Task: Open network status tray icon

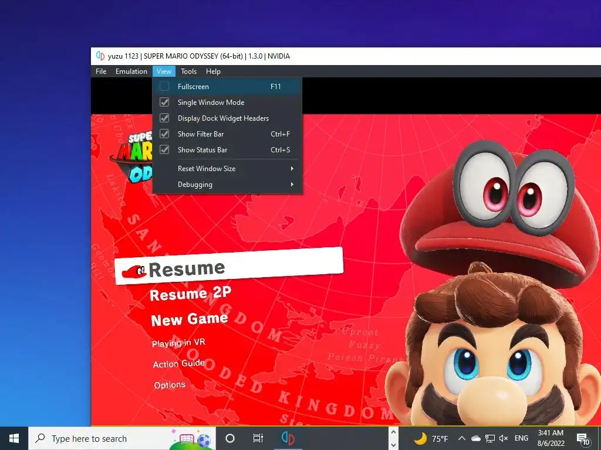Action: click(x=490, y=438)
